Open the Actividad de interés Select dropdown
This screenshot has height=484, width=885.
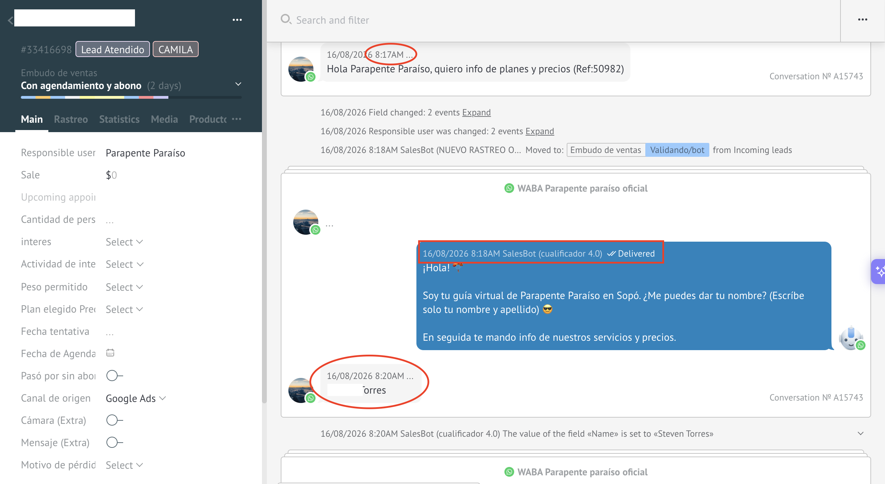pos(124,264)
